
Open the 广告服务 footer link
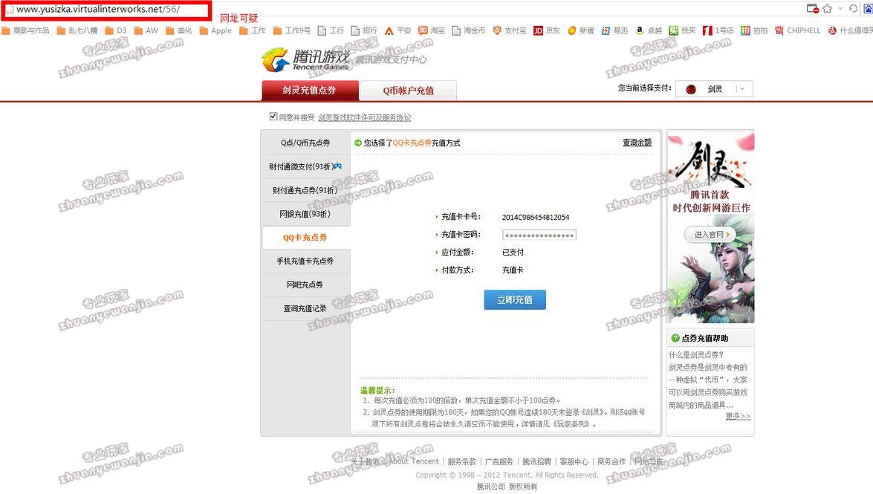click(x=499, y=462)
